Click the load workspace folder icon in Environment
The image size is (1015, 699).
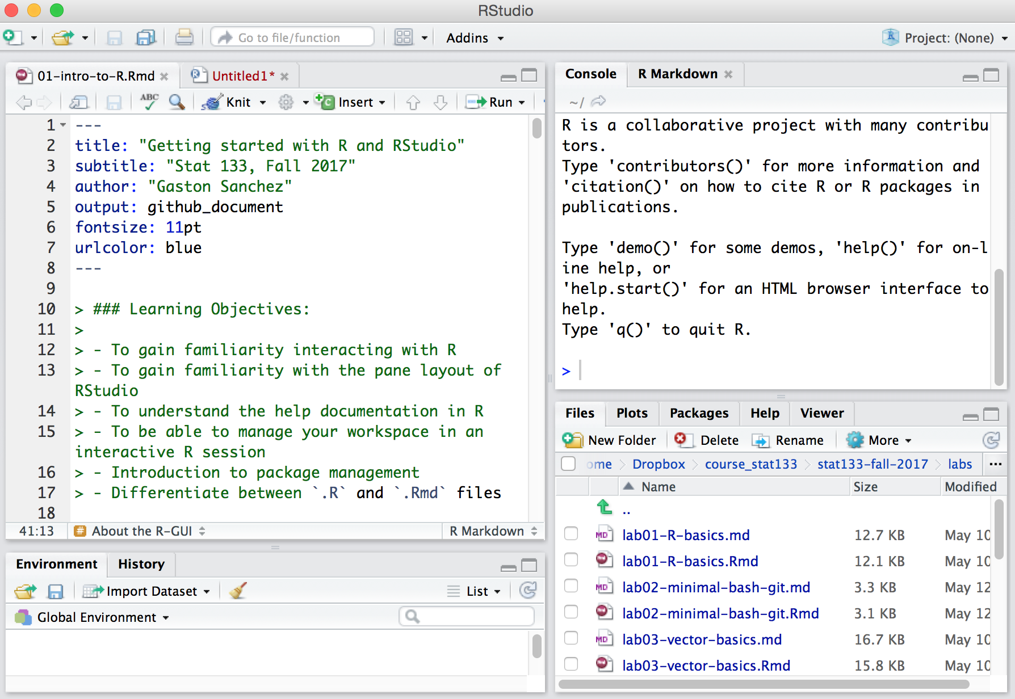26,591
